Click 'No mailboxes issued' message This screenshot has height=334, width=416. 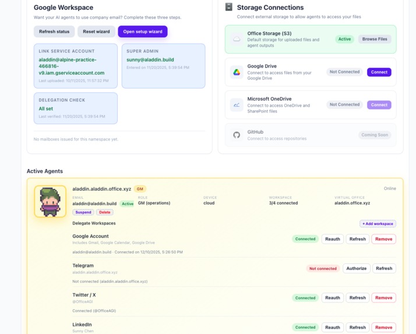76,139
